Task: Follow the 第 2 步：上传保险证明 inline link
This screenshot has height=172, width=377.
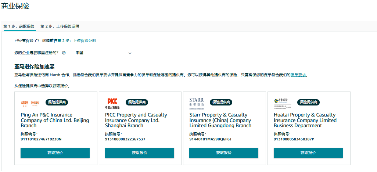Action: 77,41
